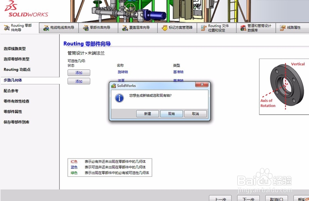Select the 线路属性 tab
309x201 pixels.
click(292, 28)
